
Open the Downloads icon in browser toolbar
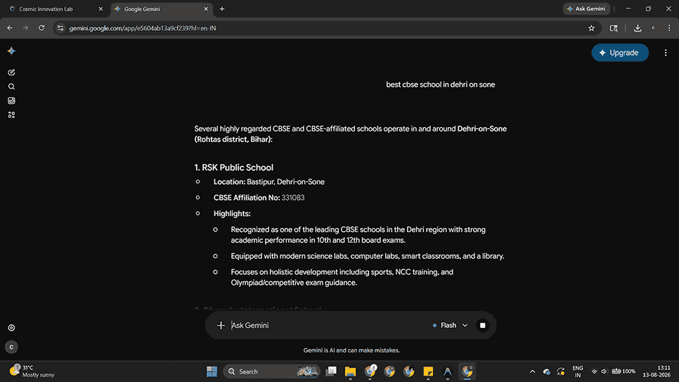click(638, 28)
